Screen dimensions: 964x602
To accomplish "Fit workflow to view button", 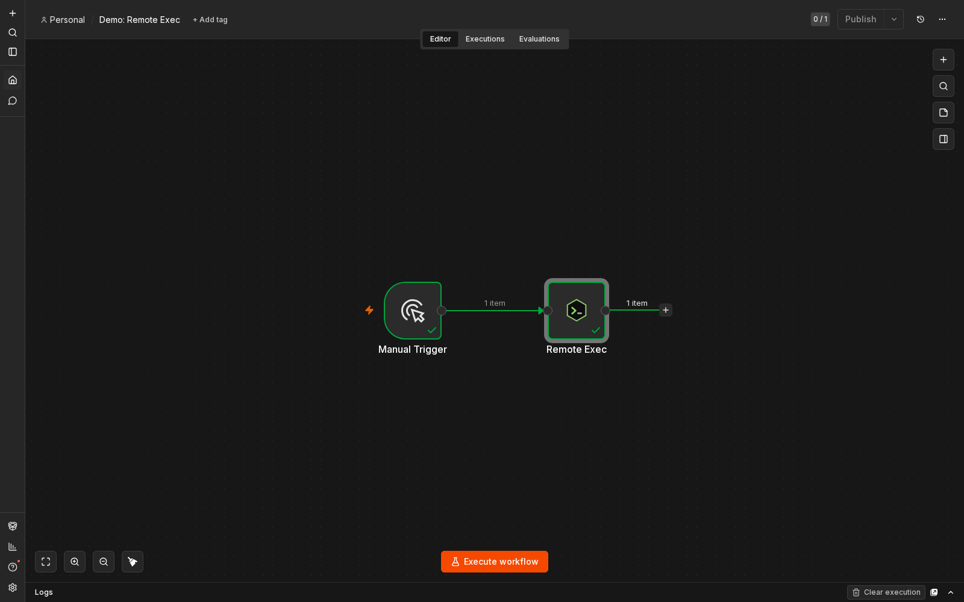I will point(46,562).
